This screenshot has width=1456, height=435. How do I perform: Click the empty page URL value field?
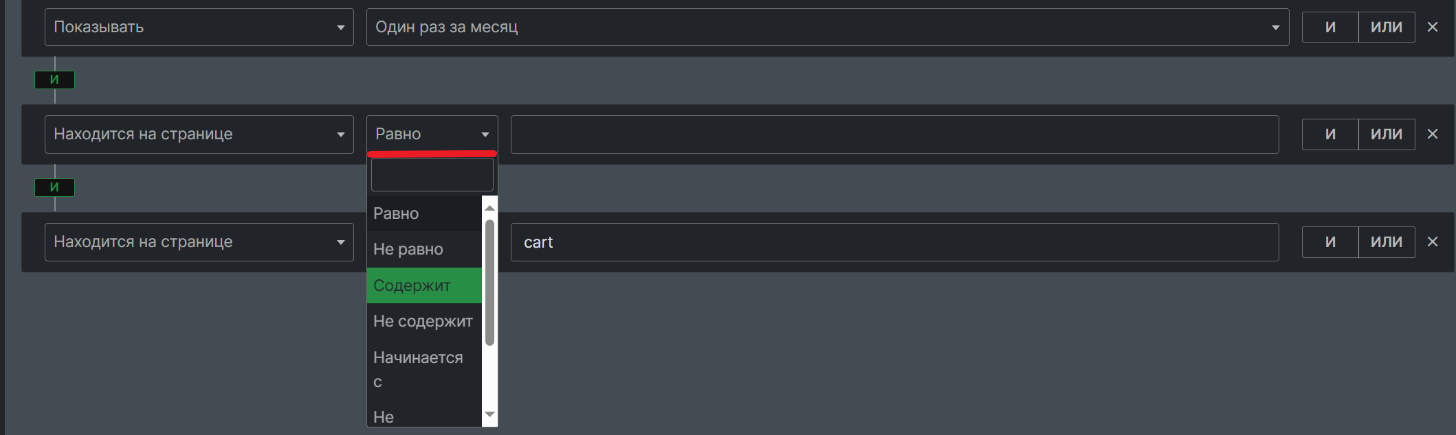[894, 134]
